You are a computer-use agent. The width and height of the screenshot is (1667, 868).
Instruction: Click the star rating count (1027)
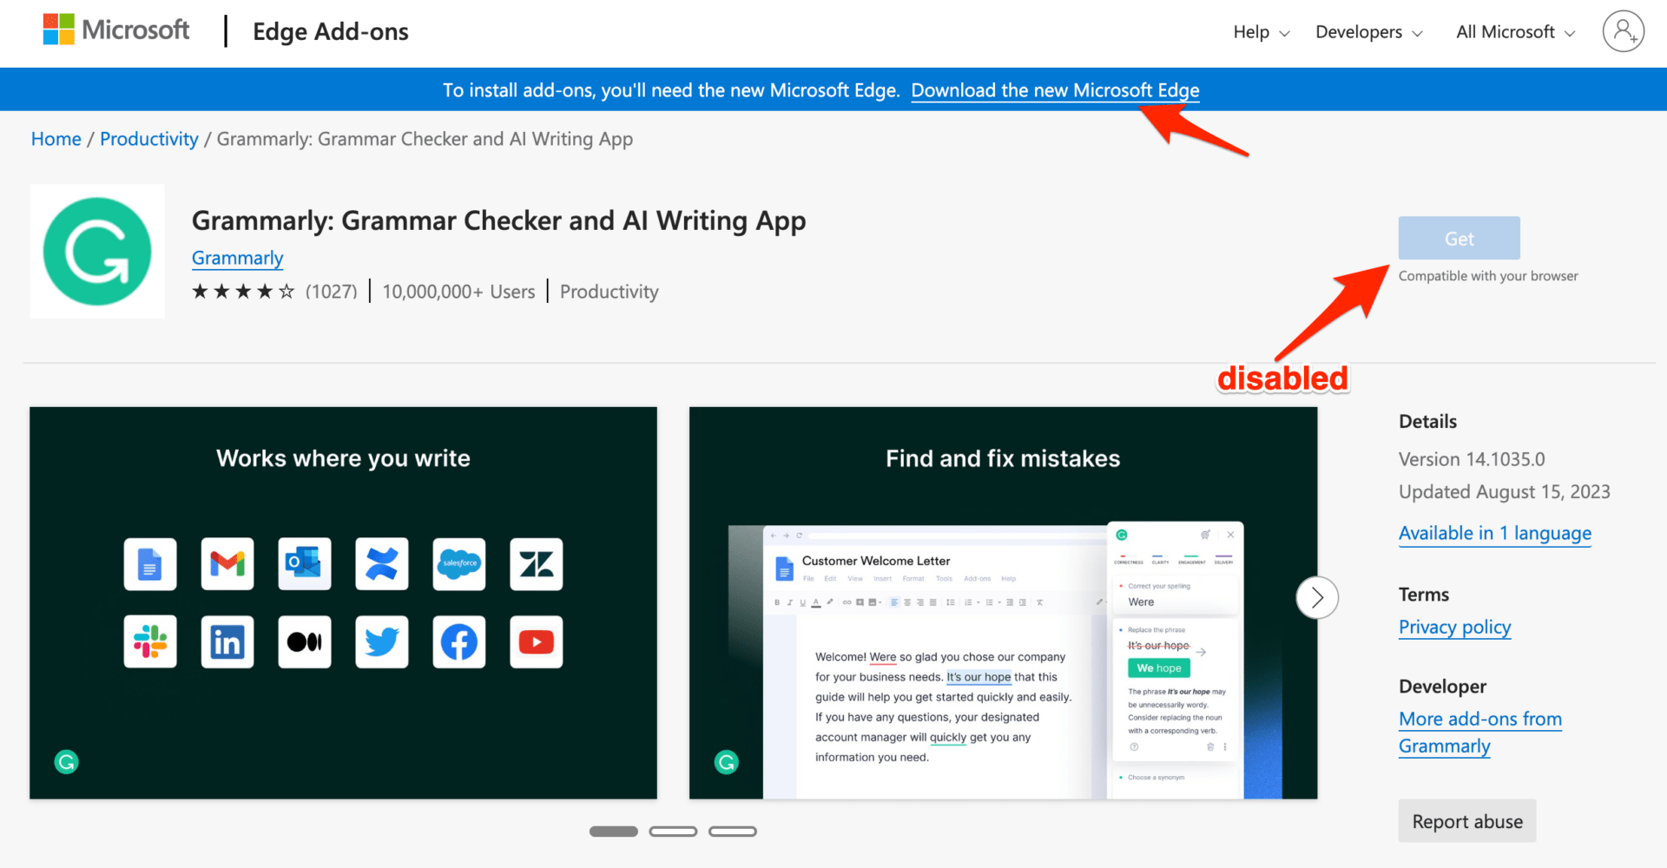coord(331,291)
